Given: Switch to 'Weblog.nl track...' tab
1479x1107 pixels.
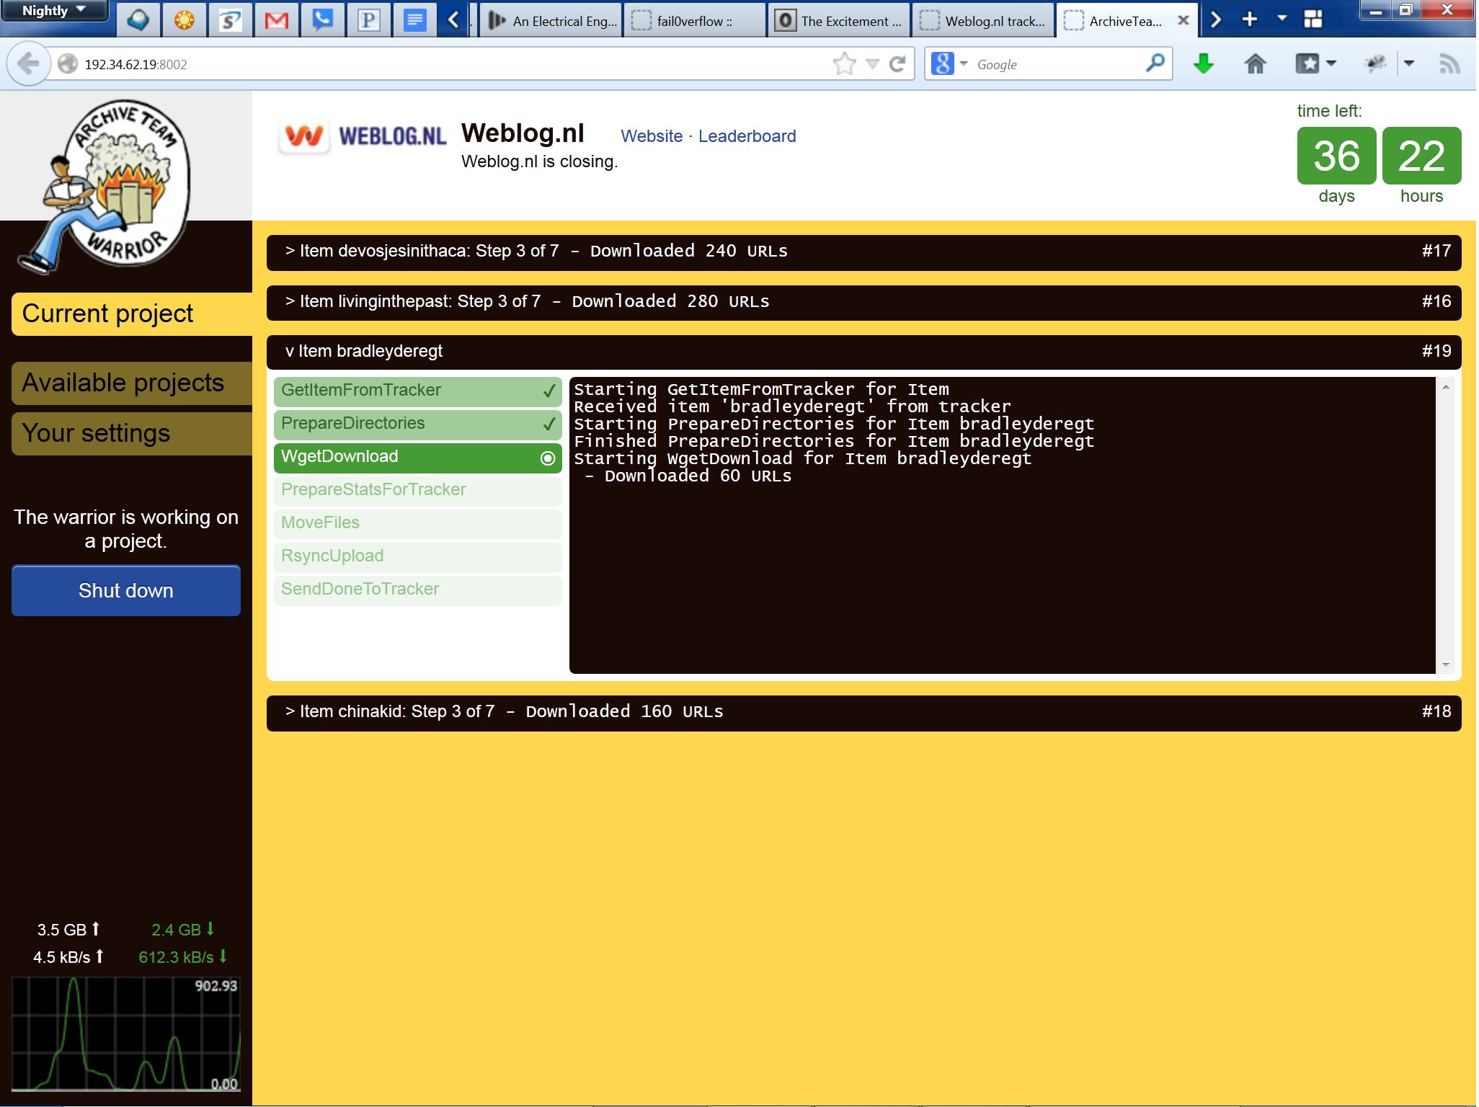Looking at the screenshot, I should 984,21.
